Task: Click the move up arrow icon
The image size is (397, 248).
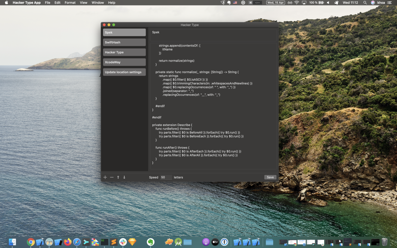Action: click(118, 177)
